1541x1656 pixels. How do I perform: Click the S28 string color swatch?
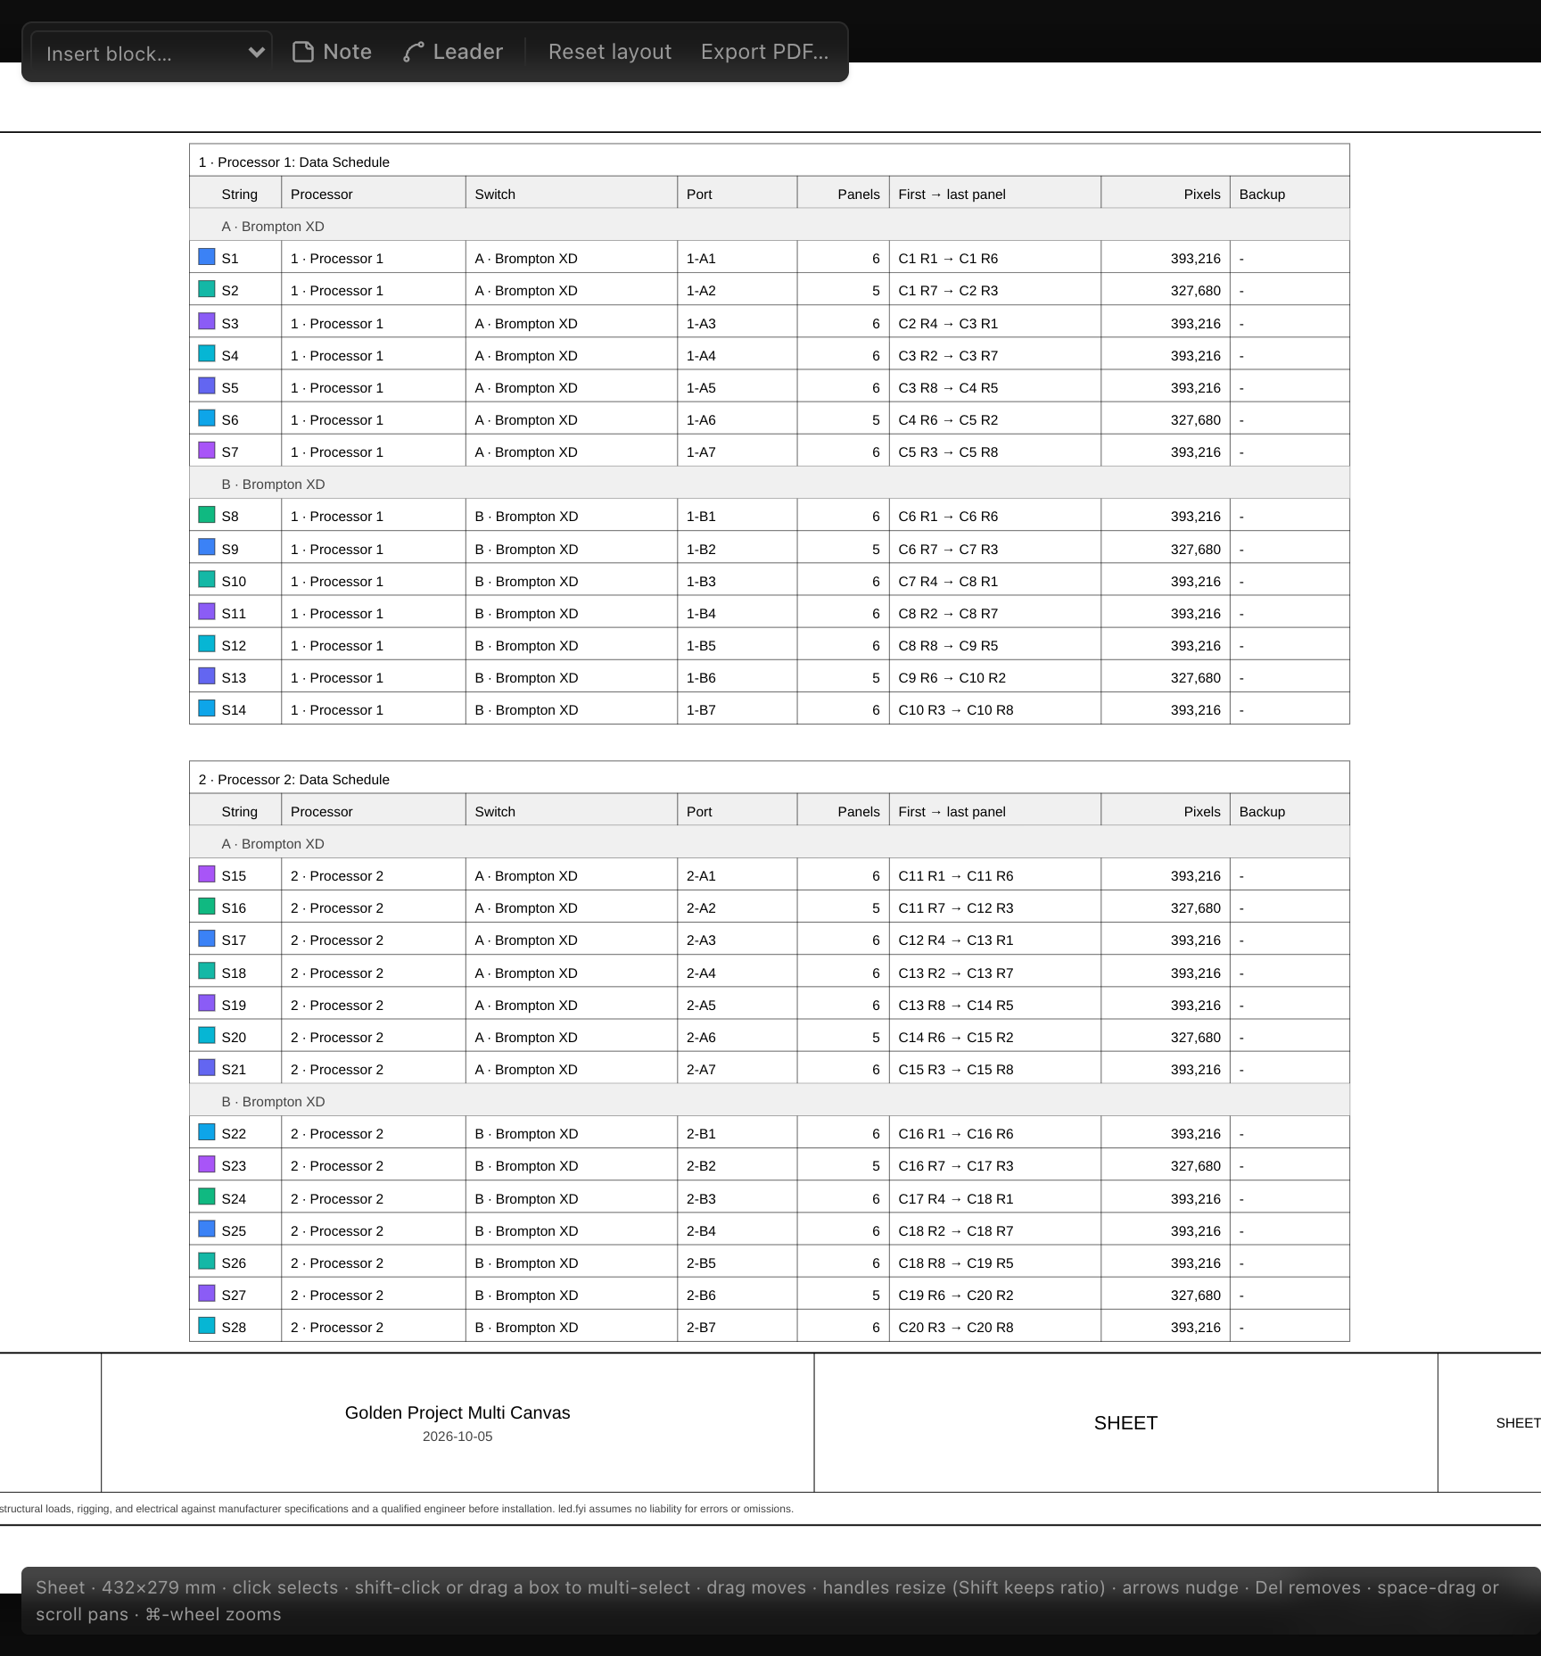[207, 1326]
